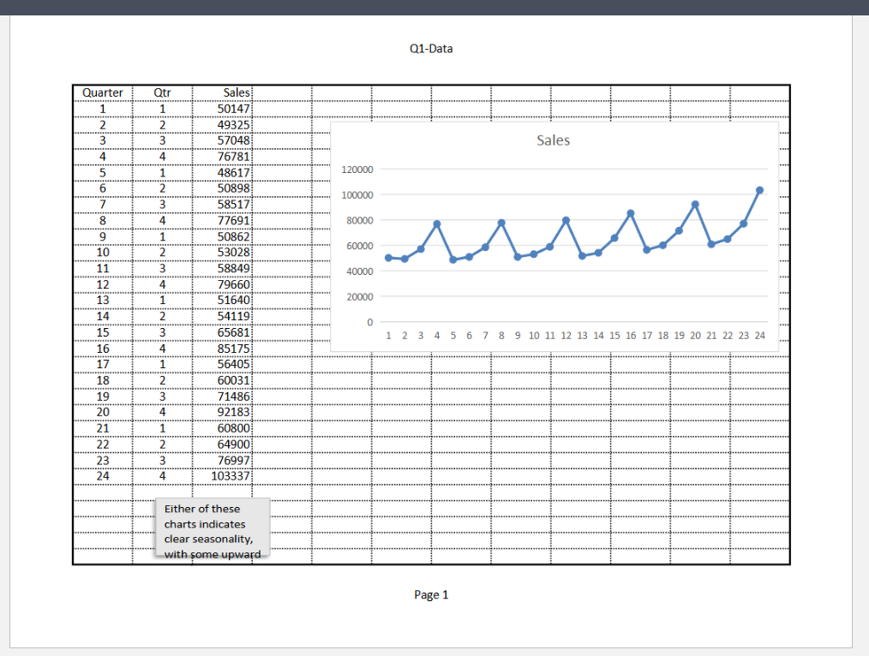This screenshot has width=869, height=656.
Task: Click sales value 60031
Action: pyautogui.click(x=233, y=380)
